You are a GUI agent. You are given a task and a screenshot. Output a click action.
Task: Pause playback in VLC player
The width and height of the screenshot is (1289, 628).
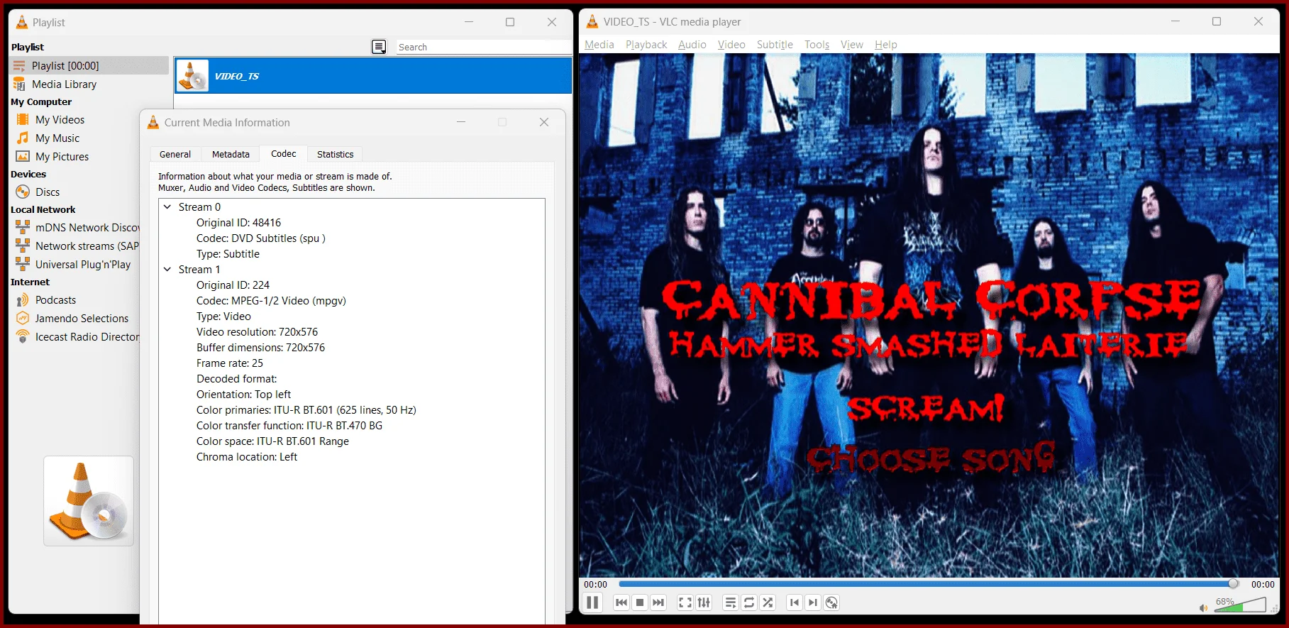point(592,602)
